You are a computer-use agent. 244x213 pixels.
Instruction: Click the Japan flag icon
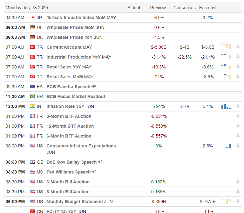coord(33,18)
